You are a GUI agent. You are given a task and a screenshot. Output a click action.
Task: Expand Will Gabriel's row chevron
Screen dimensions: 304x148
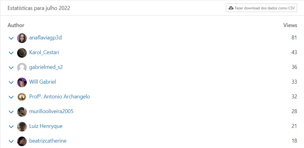[x=11, y=82]
